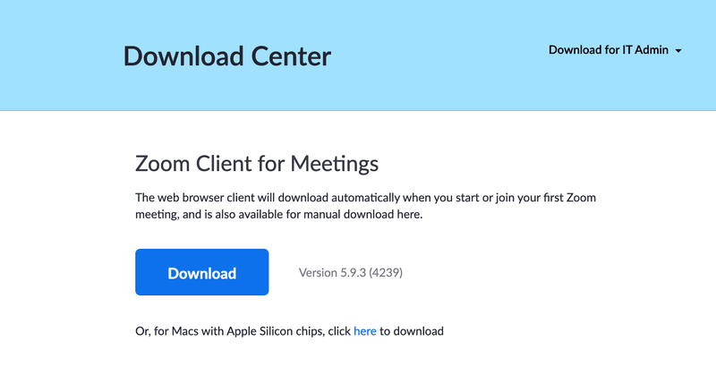This screenshot has width=716, height=384.
Task: Click the Version 5.9.3 (4239) text
Action: pos(351,273)
